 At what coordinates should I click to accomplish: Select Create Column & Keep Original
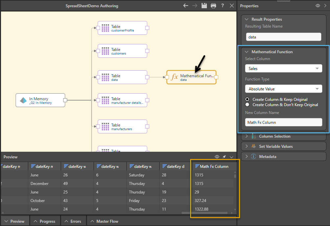coord(247,100)
